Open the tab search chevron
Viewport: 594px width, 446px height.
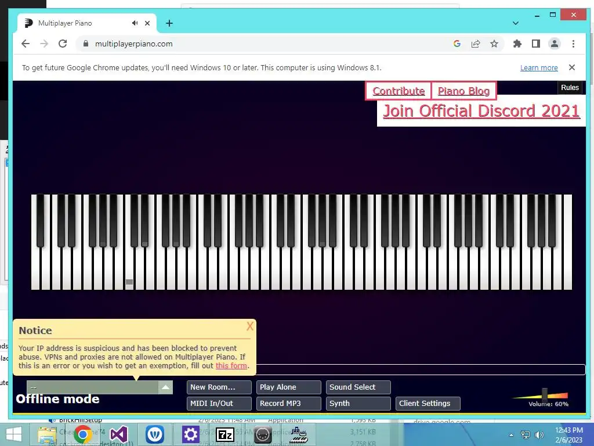point(516,23)
